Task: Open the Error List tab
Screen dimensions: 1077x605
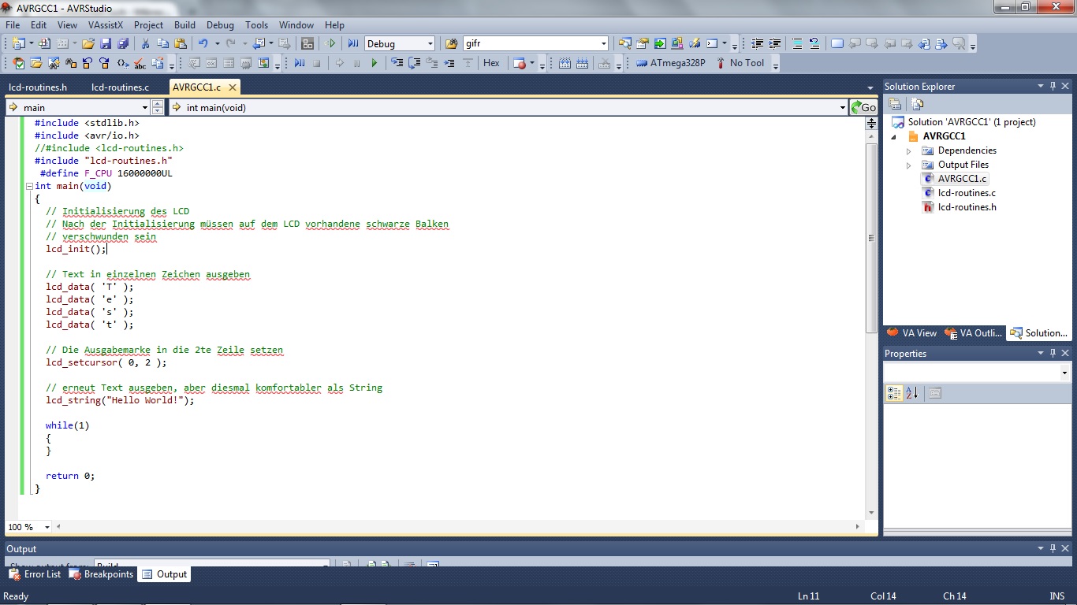Action: click(x=35, y=574)
